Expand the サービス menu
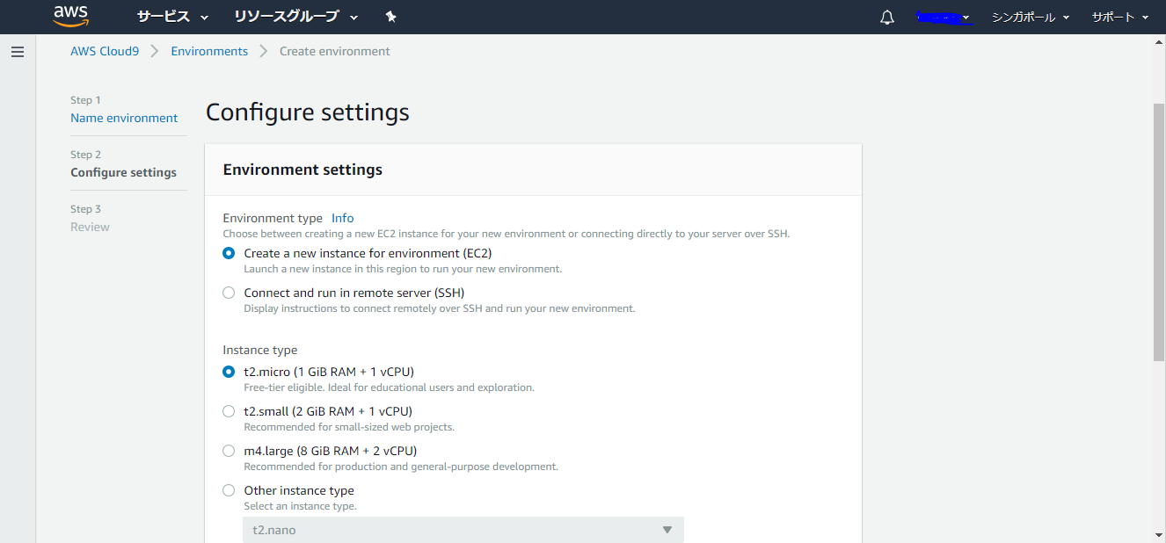Viewport: 1166px width, 543px height. [x=172, y=17]
